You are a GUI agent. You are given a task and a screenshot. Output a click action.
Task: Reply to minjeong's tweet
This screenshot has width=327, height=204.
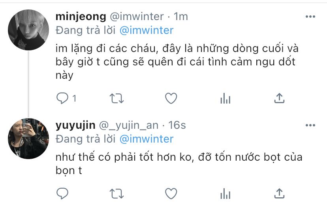coord(62,98)
